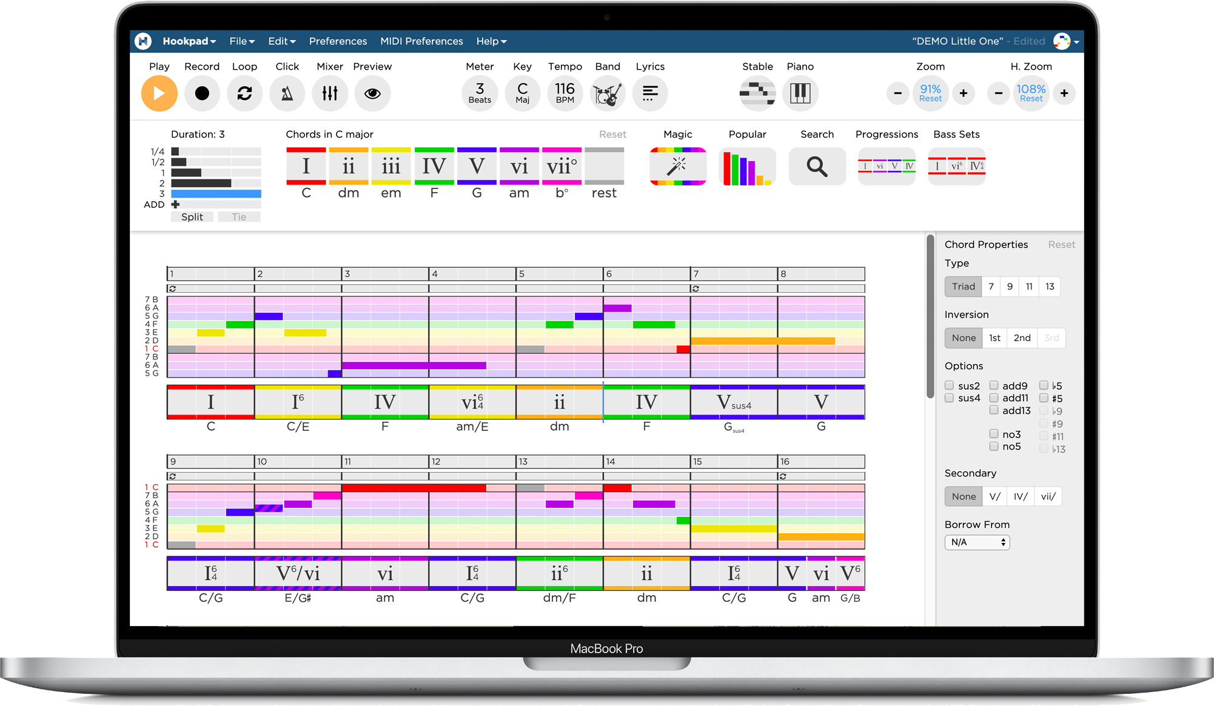Open the Magic wand chord suggestions
Viewport: 1214px width, 706px height.
pos(677,166)
